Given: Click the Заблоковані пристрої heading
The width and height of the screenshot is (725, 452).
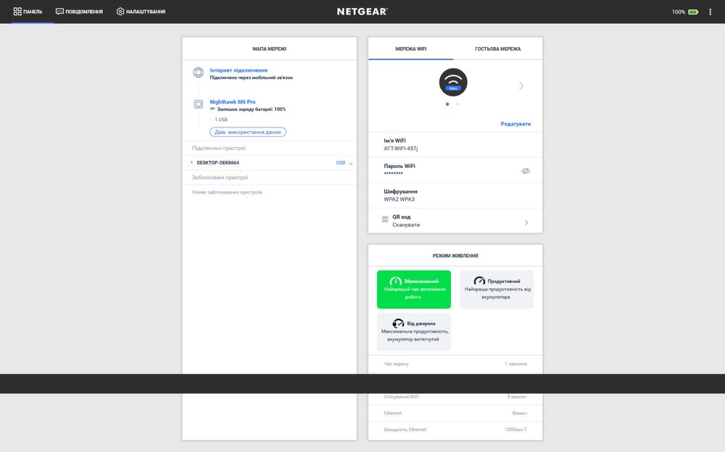Looking at the screenshot, I should 220,177.
